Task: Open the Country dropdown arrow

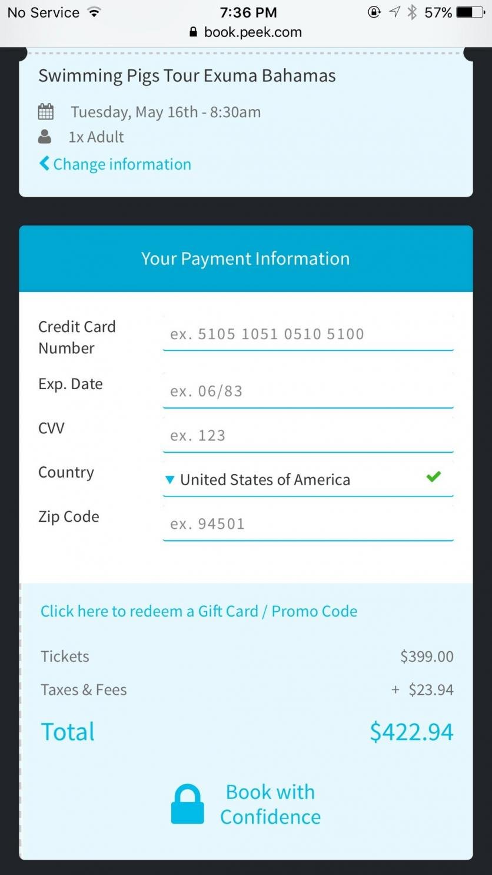Action: click(x=170, y=480)
